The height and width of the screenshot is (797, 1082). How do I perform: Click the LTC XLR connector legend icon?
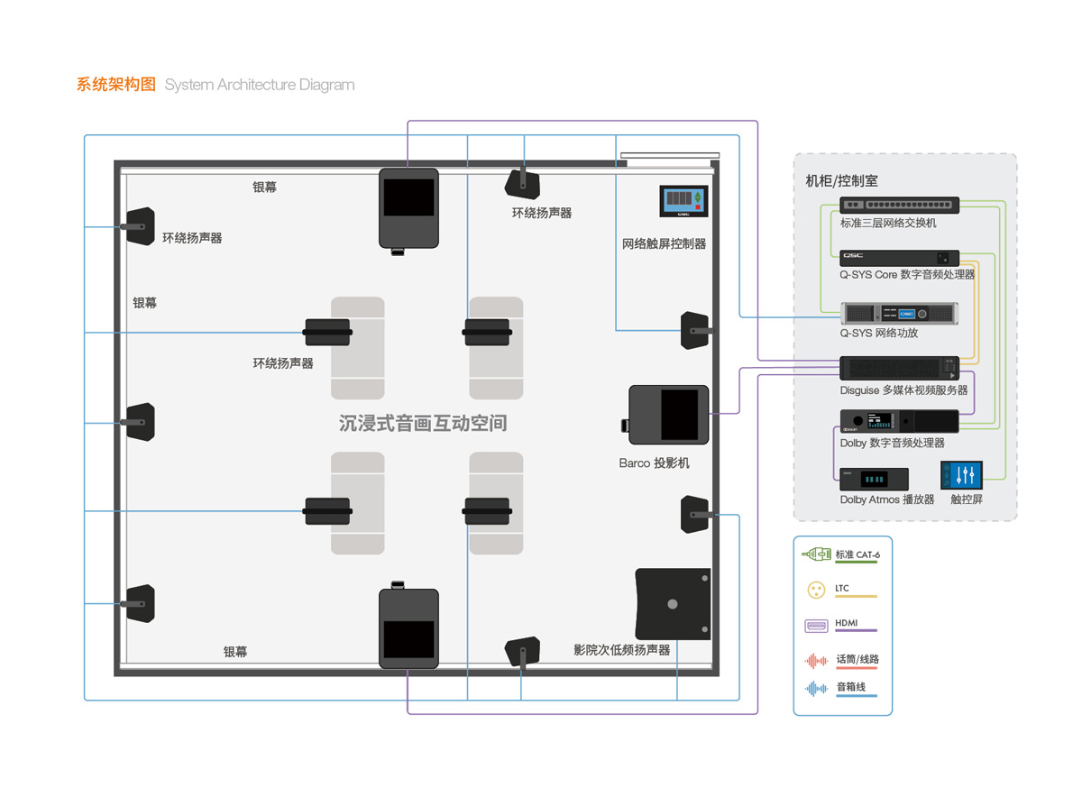point(817,589)
